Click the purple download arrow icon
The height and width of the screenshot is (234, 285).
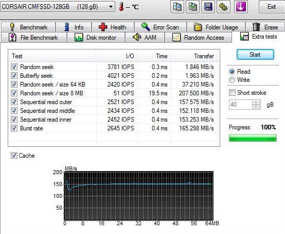click(241, 7)
